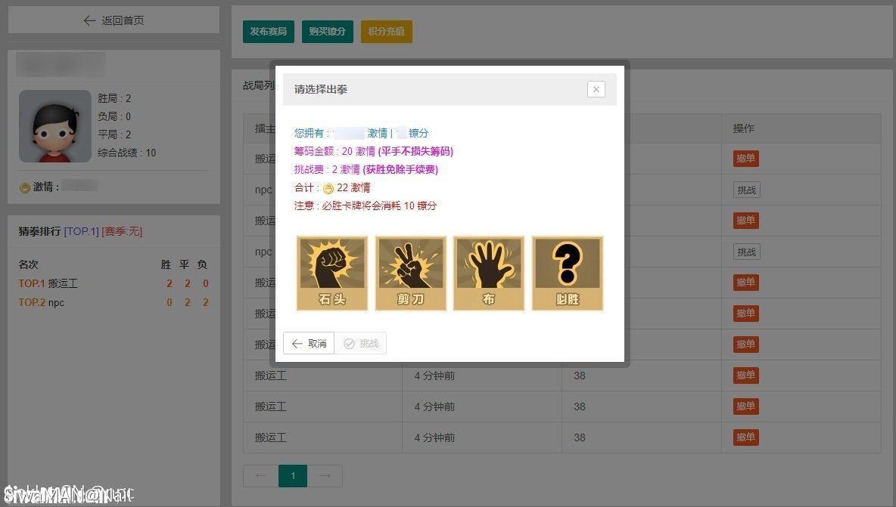
Task: Click the first 撤单 button in list
Action: click(745, 159)
